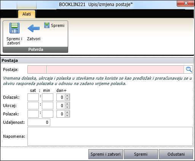Click the small Spremi ribbon icon
195x161 pixels.
pyautogui.click(x=47, y=25)
